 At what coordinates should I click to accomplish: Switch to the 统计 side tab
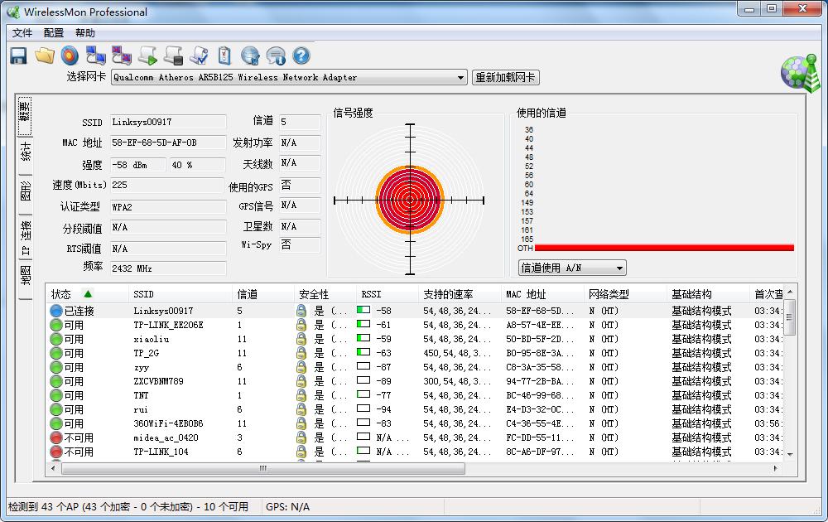[x=26, y=151]
